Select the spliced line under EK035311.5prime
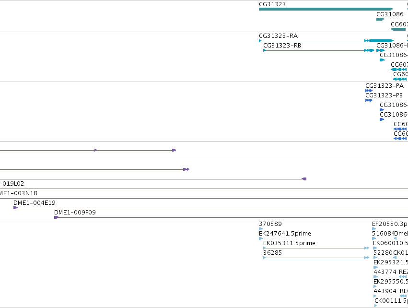The width and height of the screenshot is (408, 308). point(316,248)
